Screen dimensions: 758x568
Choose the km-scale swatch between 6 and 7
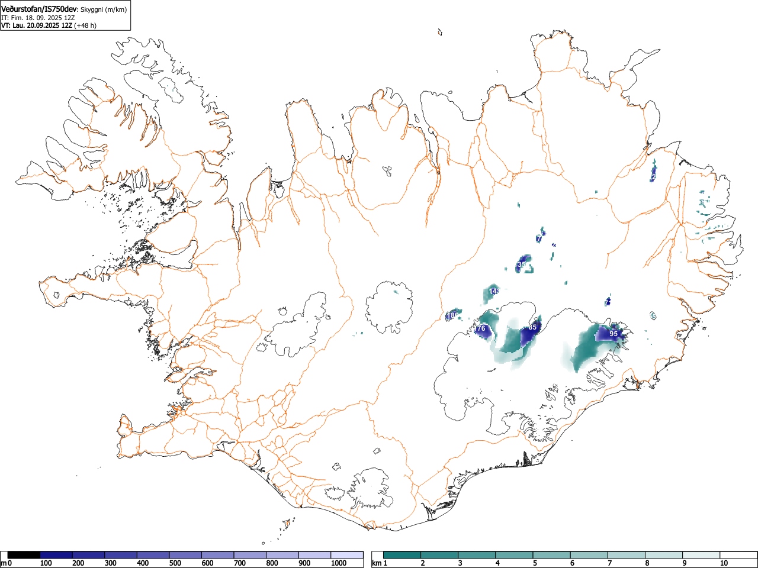tap(589, 555)
